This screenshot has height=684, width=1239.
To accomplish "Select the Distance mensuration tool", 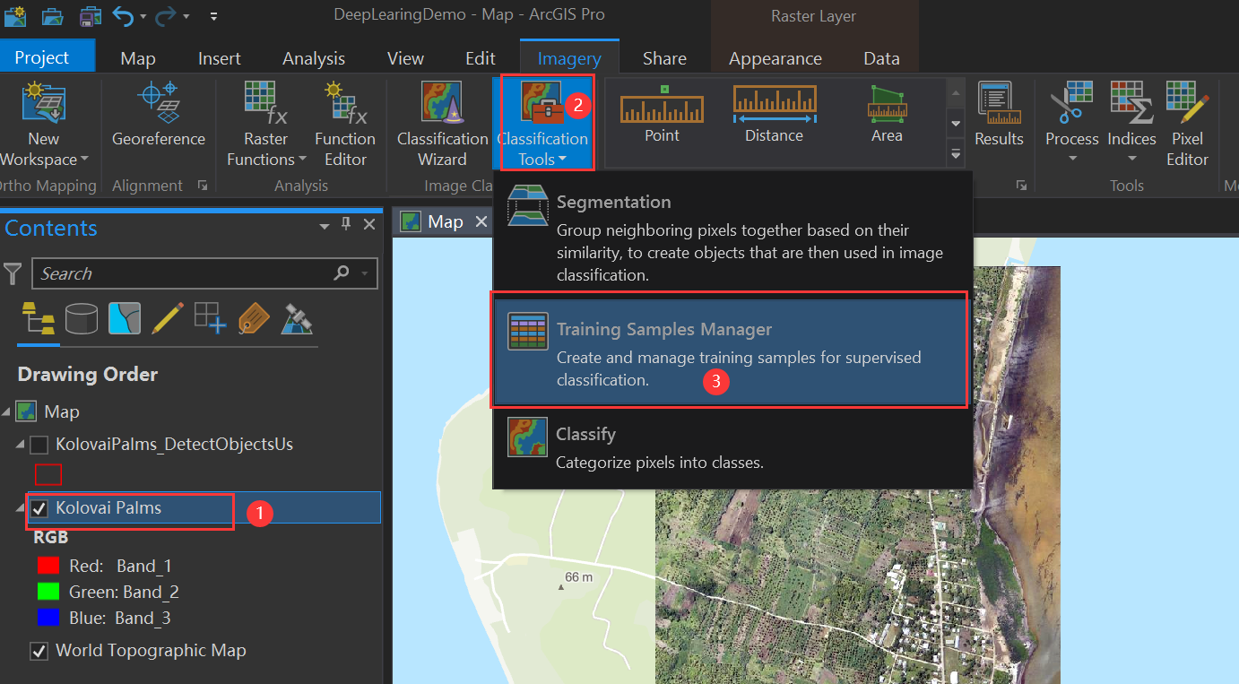I will click(x=774, y=114).
